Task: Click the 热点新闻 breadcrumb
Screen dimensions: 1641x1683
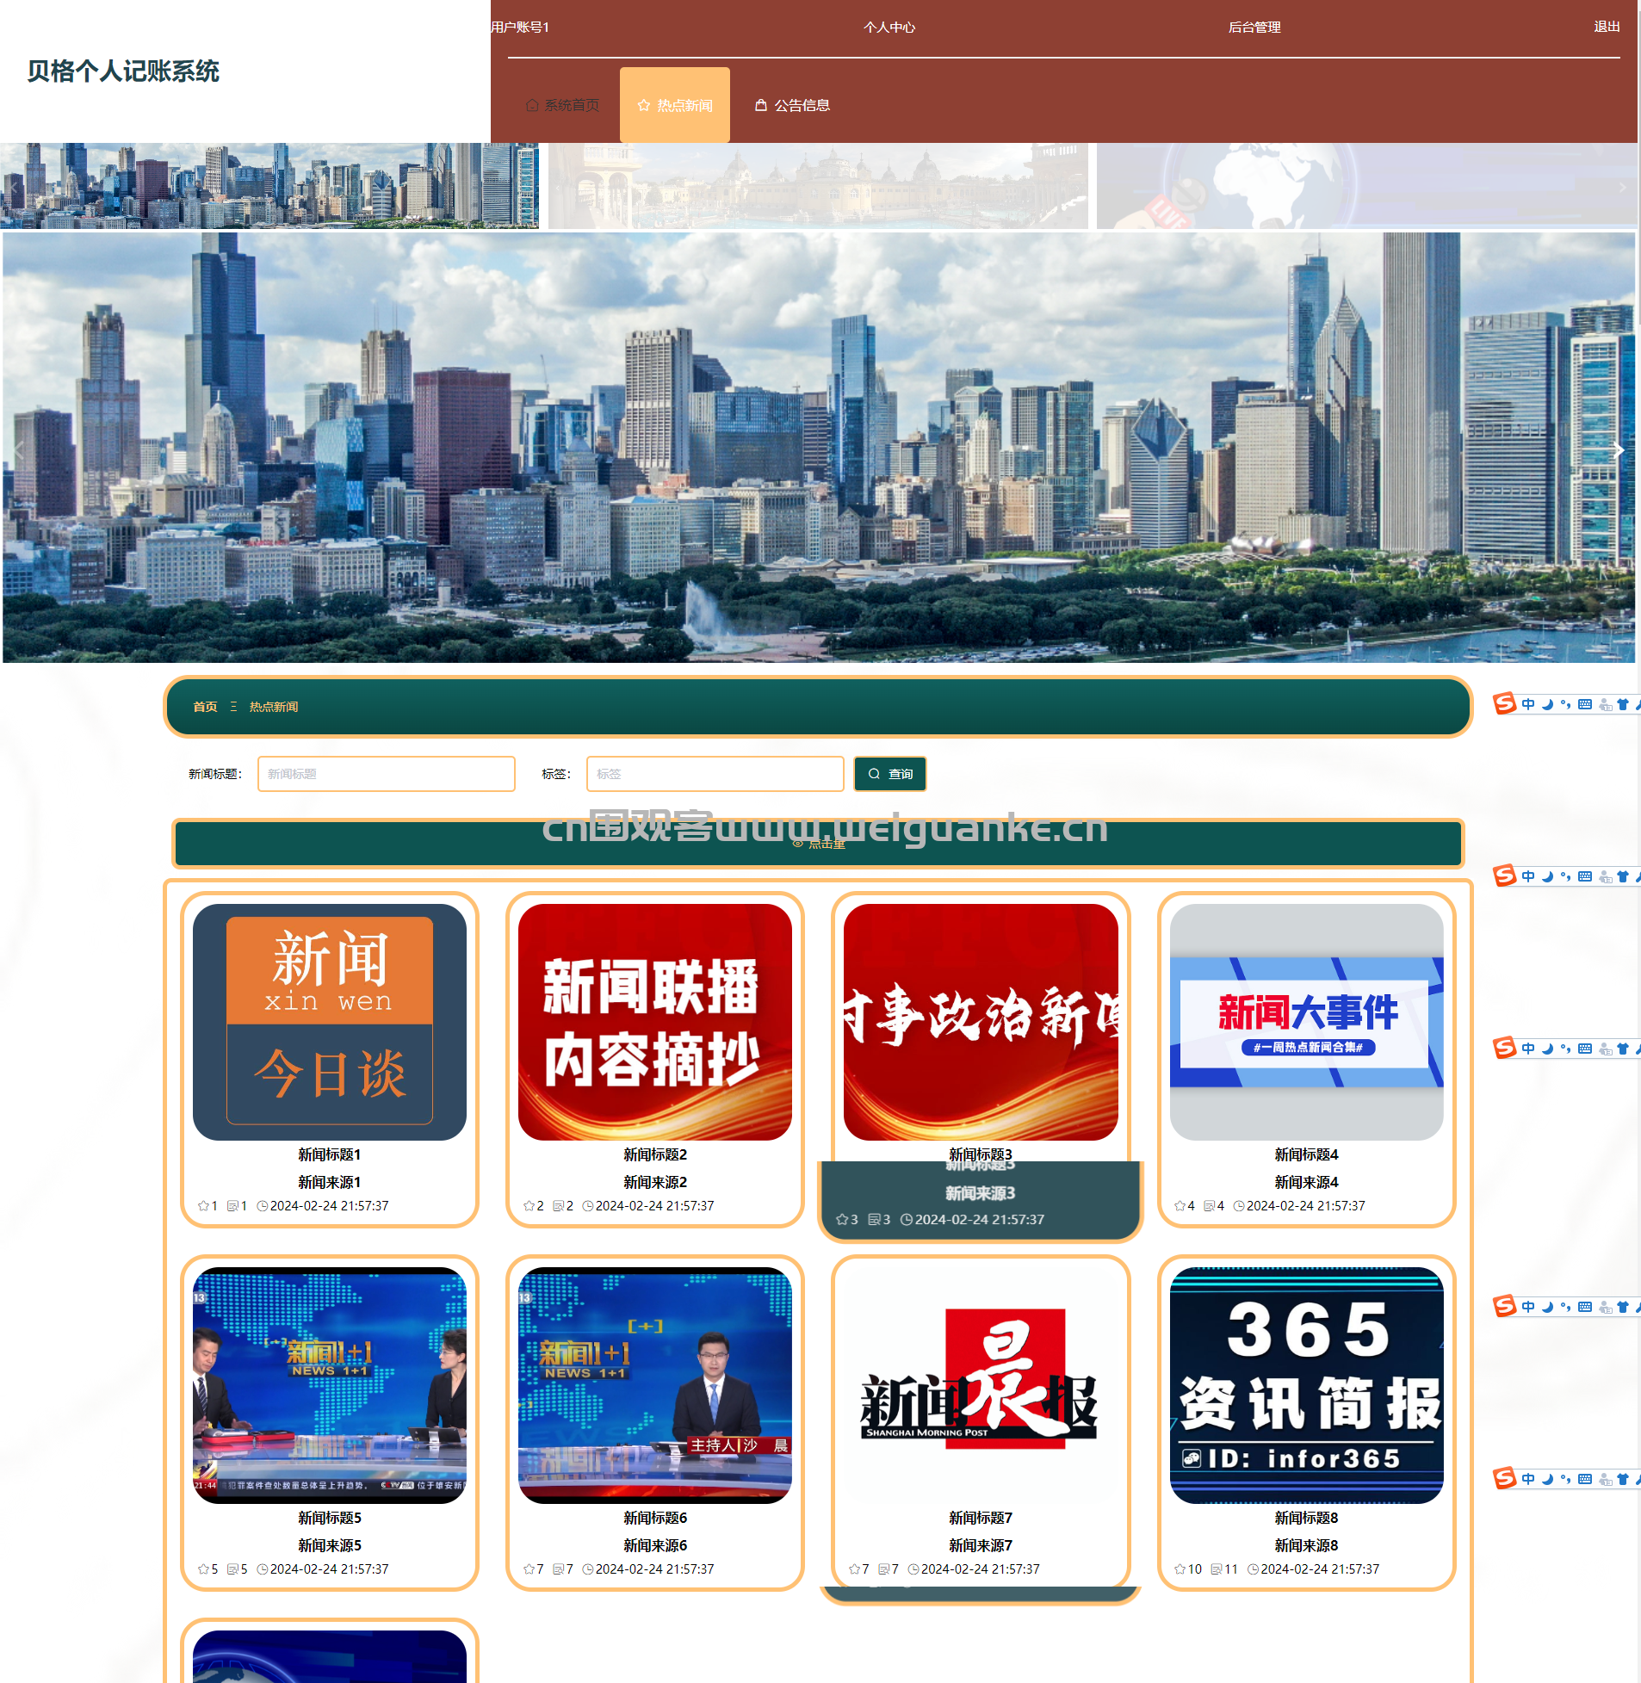Action: click(x=274, y=707)
